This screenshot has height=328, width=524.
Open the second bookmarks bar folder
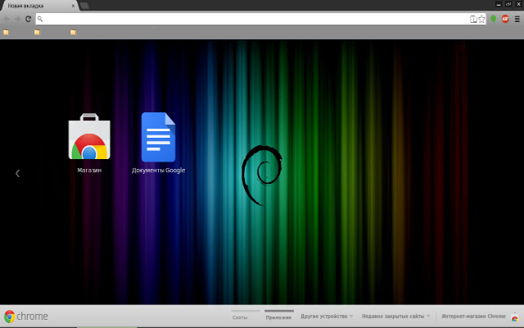[37, 32]
